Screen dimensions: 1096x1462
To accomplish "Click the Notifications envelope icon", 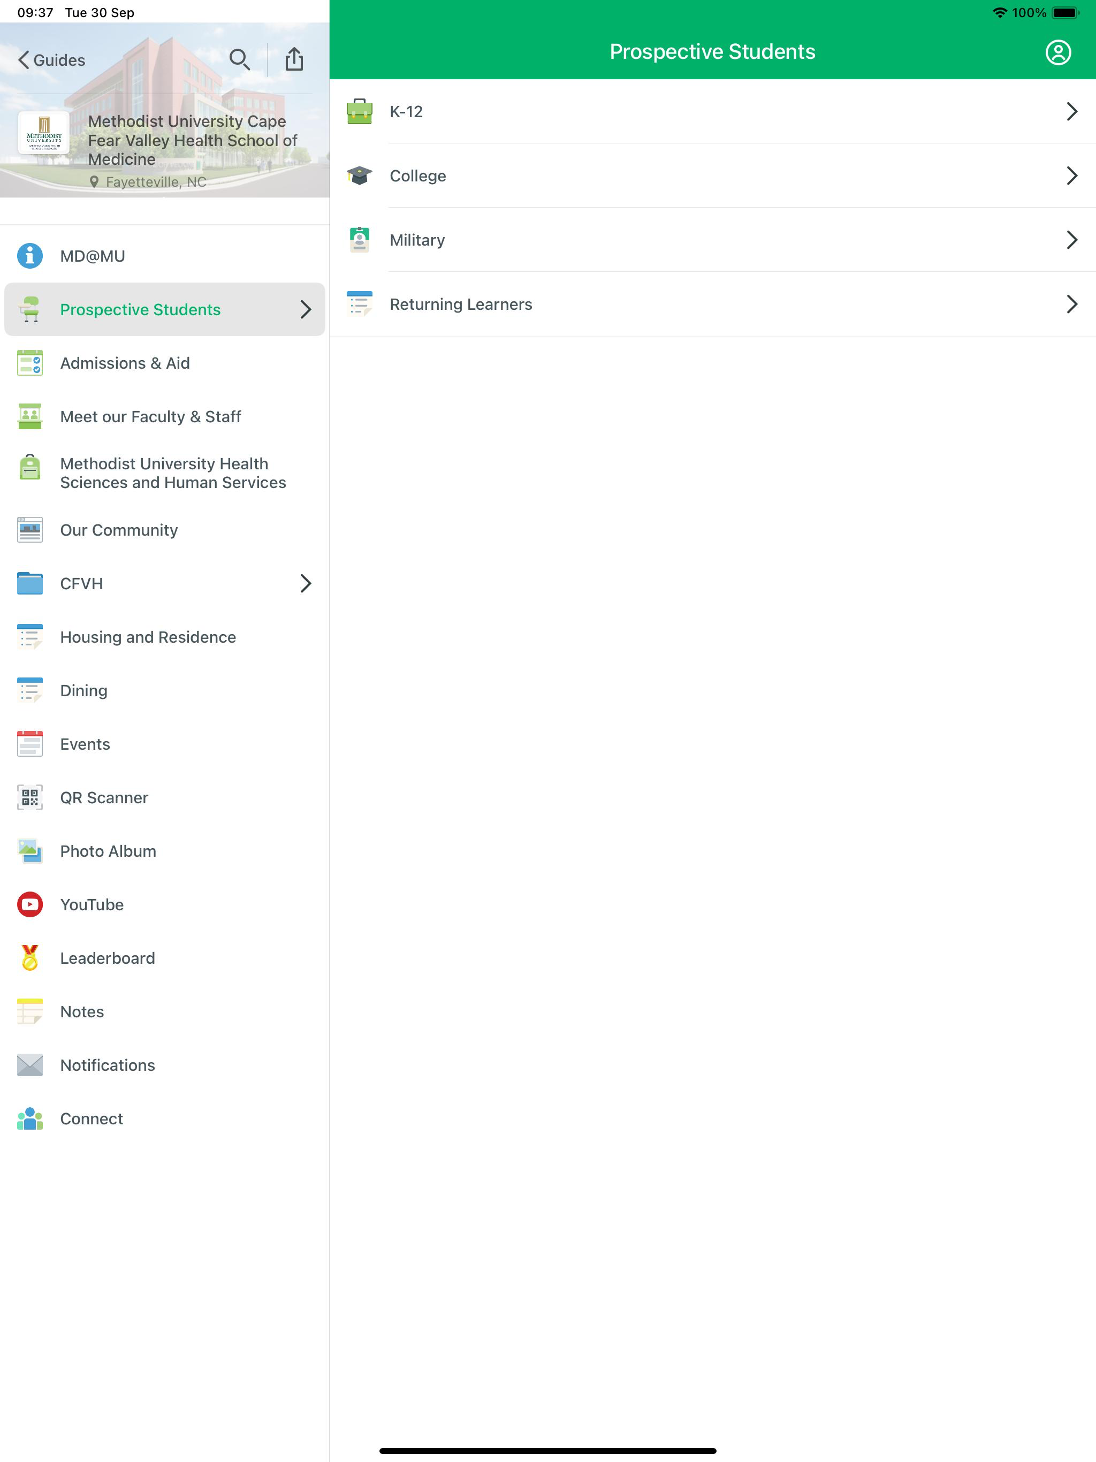I will pyautogui.click(x=30, y=1065).
